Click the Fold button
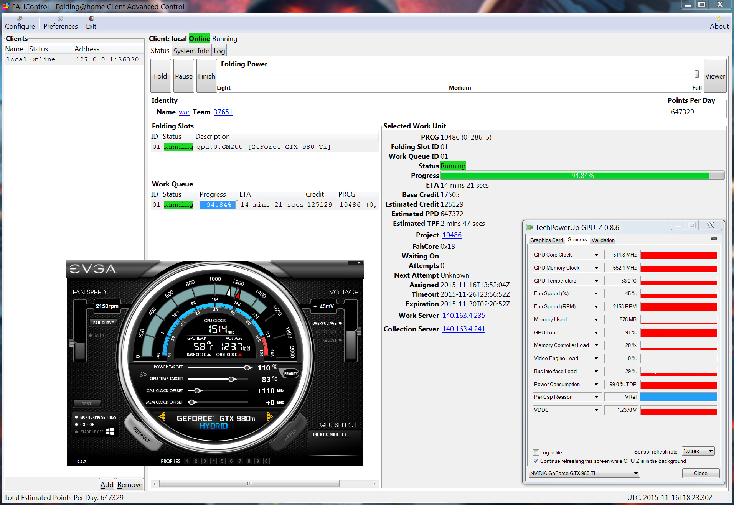The height and width of the screenshot is (505, 734). click(160, 76)
